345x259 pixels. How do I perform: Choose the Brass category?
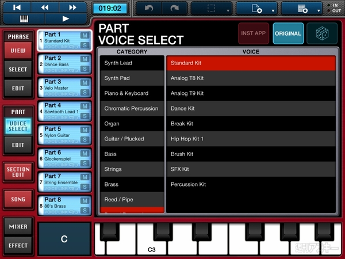(x=132, y=184)
